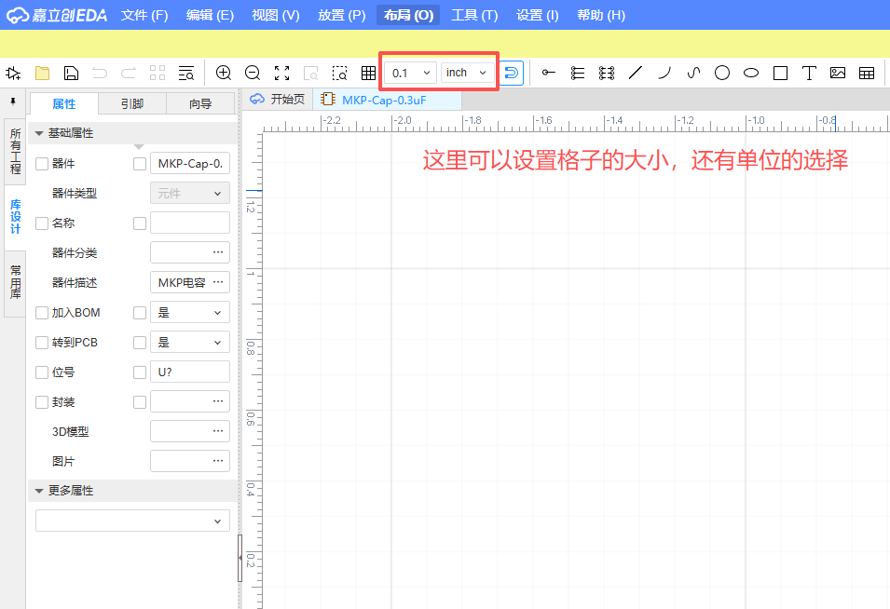Select the Pin placement tool
This screenshot has height=609, width=890.
(x=548, y=72)
